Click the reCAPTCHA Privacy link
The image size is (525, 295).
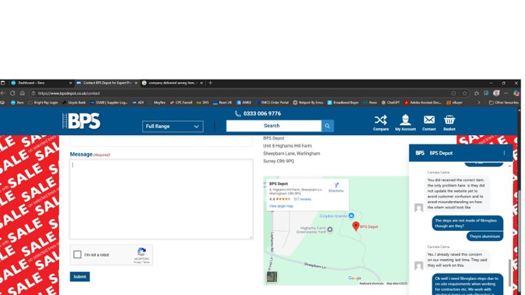coord(137,263)
